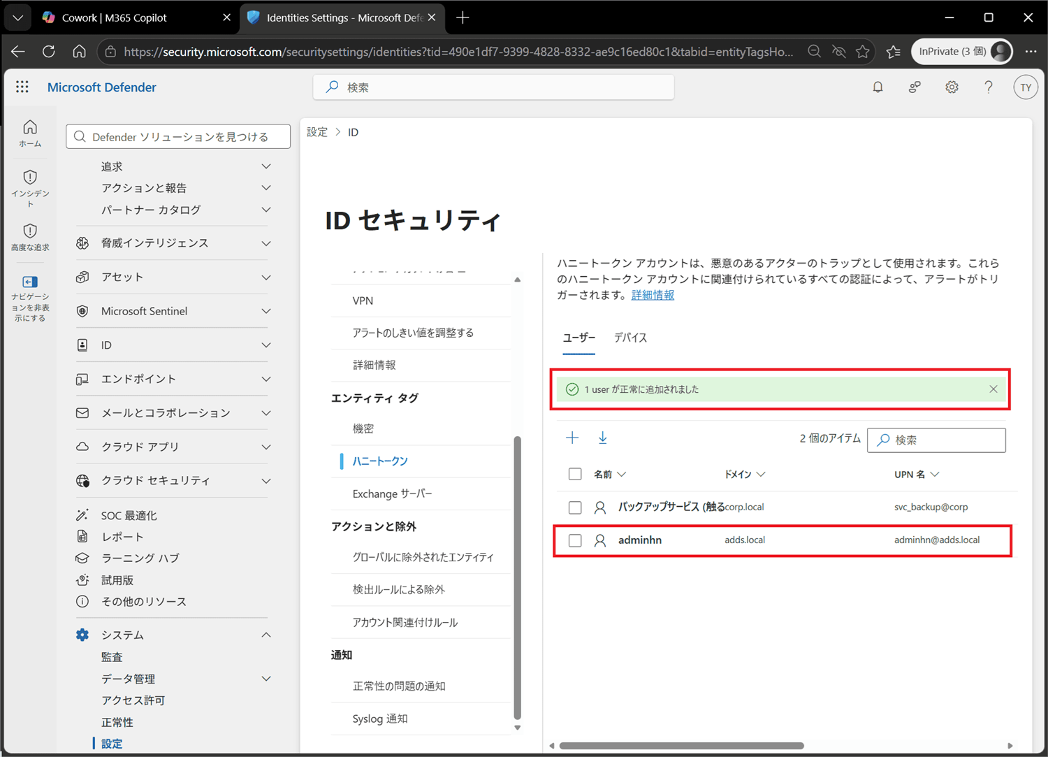Click the tracking prevention eye icon
The image size is (1048, 757).
(x=838, y=51)
